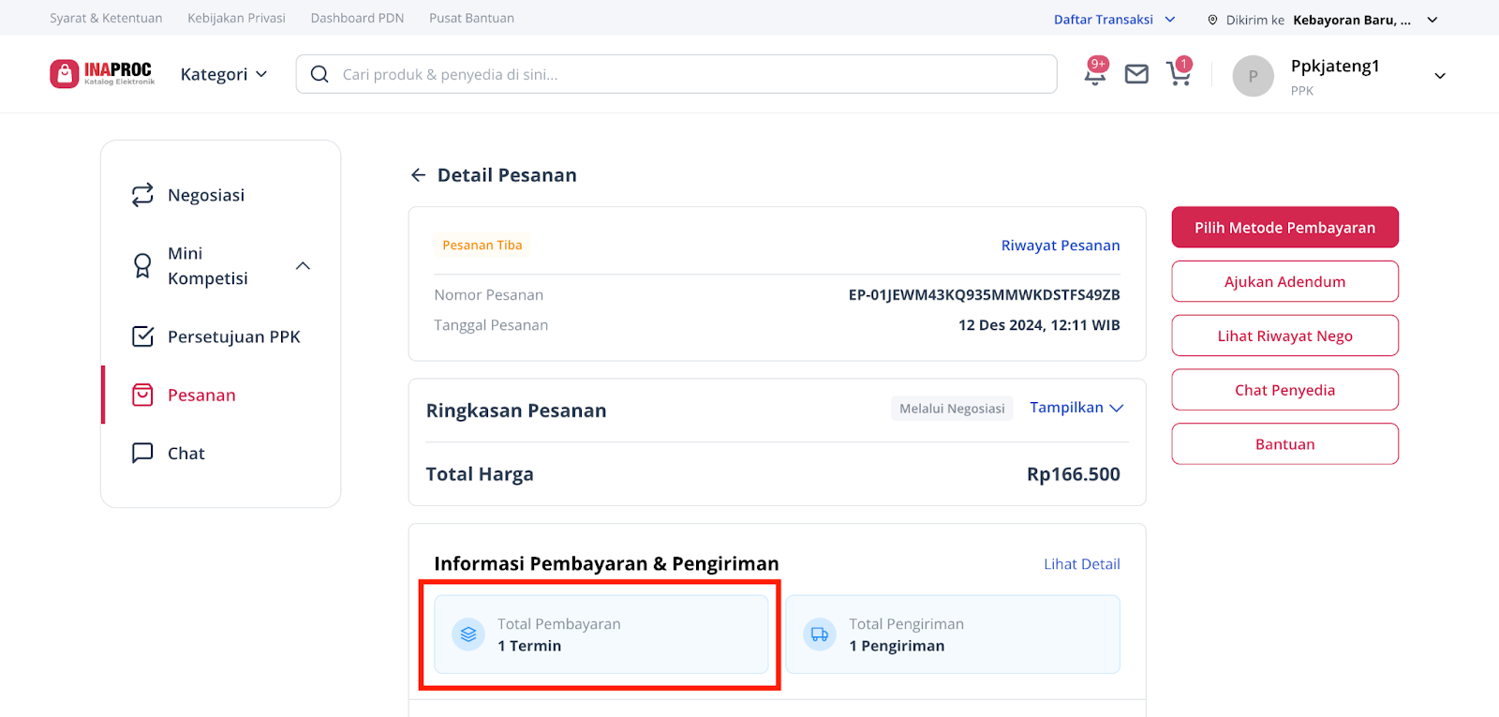Click the back arrow beside Detail Pesanan
This screenshot has width=1499, height=717.
coord(418,175)
